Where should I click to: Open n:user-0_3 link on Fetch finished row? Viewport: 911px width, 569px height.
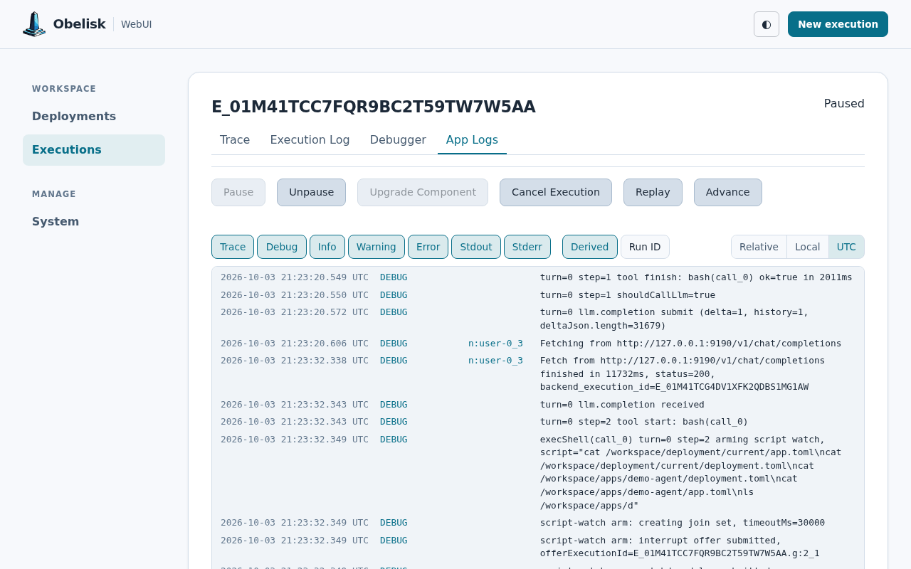(x=495, y=361)
